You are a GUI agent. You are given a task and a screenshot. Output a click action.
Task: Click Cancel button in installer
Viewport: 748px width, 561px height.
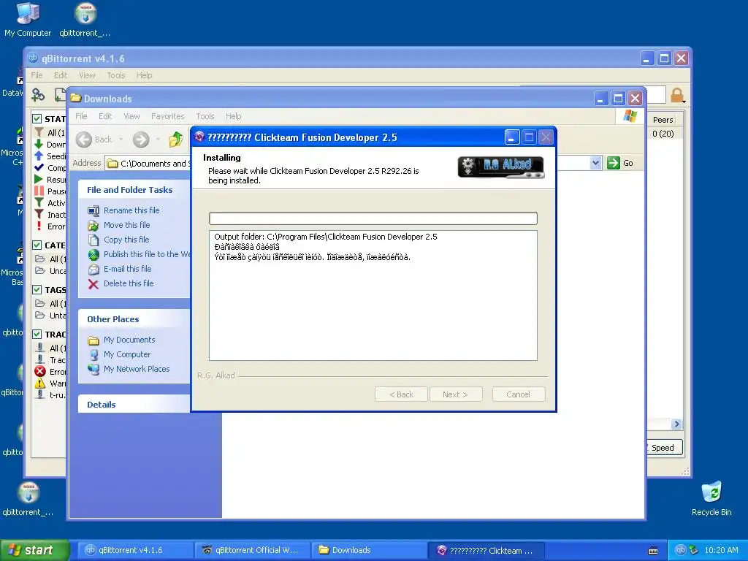(518, 394)
